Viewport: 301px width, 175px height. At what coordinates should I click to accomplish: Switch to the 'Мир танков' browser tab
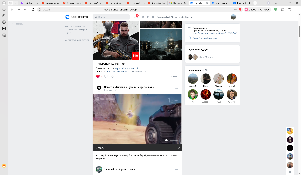219,3
